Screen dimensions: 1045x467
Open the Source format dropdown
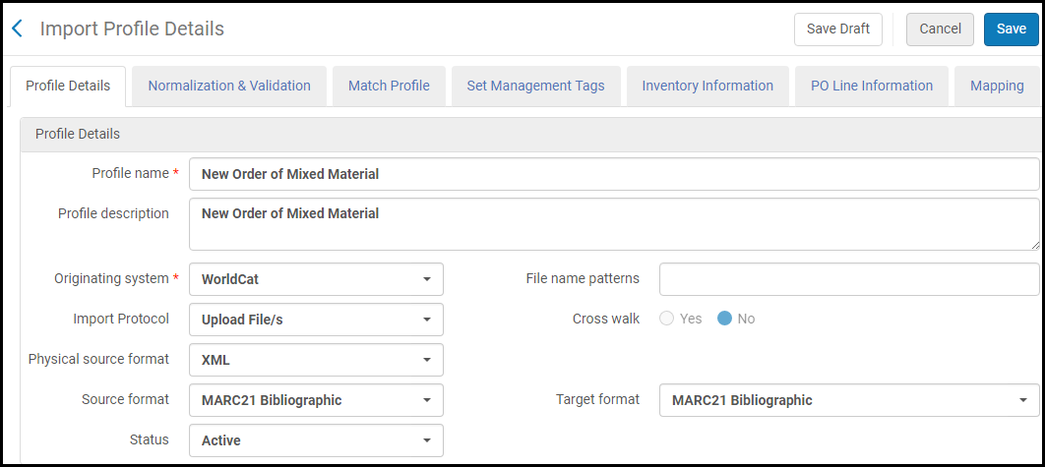tap(316, 400)
